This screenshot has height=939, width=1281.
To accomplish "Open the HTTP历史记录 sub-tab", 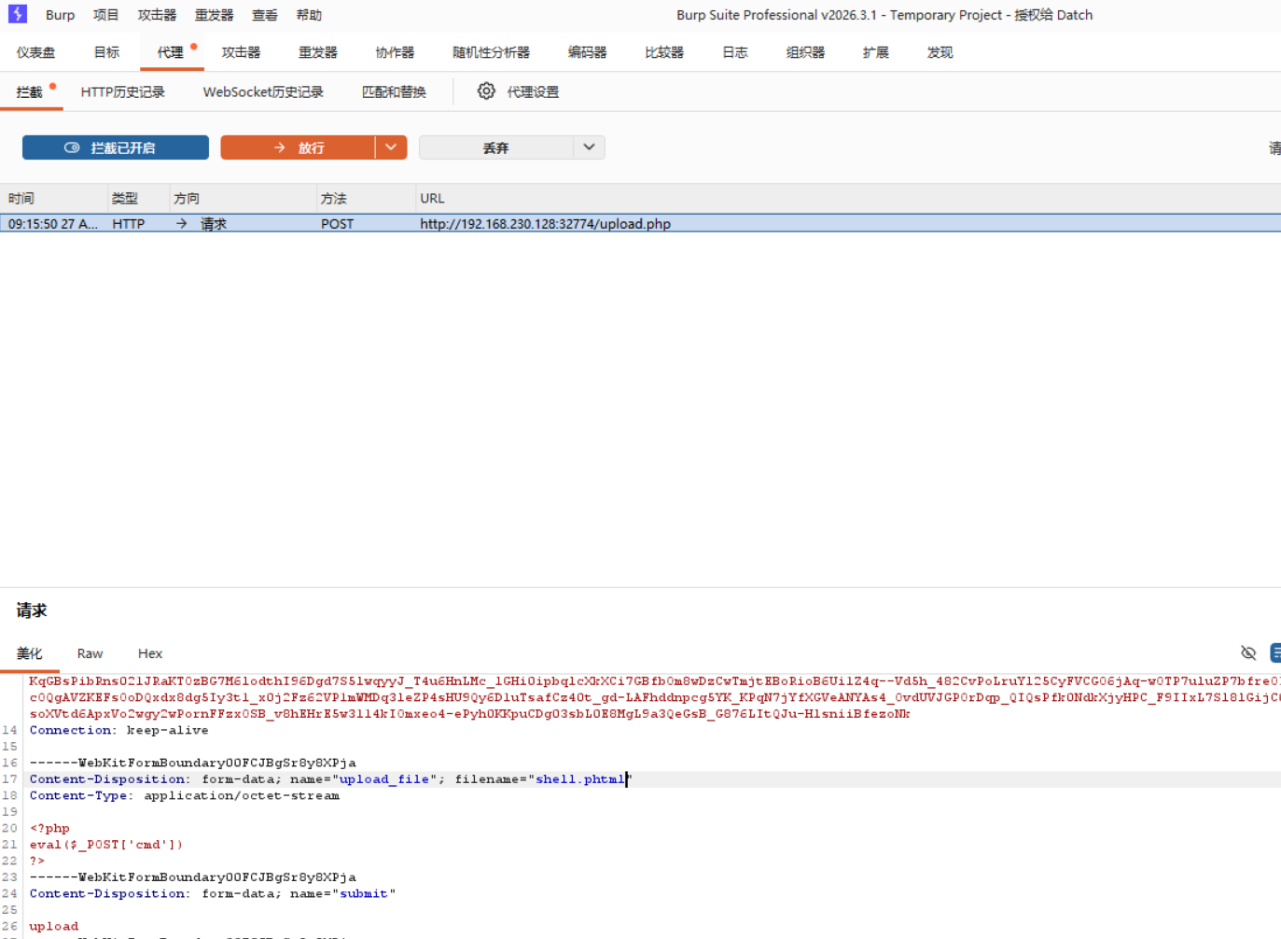I will click(123, 91).
